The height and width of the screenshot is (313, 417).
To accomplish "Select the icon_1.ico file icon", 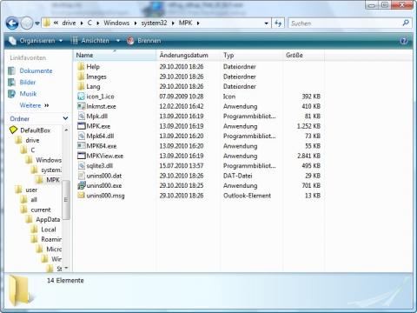I will point(81,97).
